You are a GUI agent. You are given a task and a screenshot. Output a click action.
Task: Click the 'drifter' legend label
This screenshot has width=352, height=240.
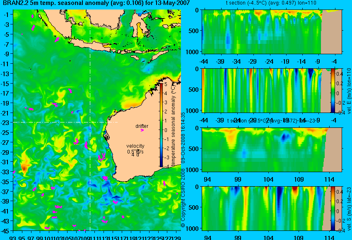[142, 126]
